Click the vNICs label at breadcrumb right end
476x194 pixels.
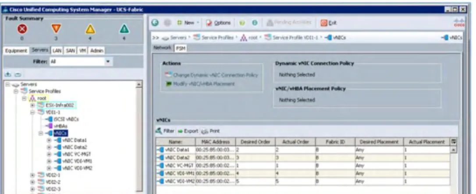456,38
